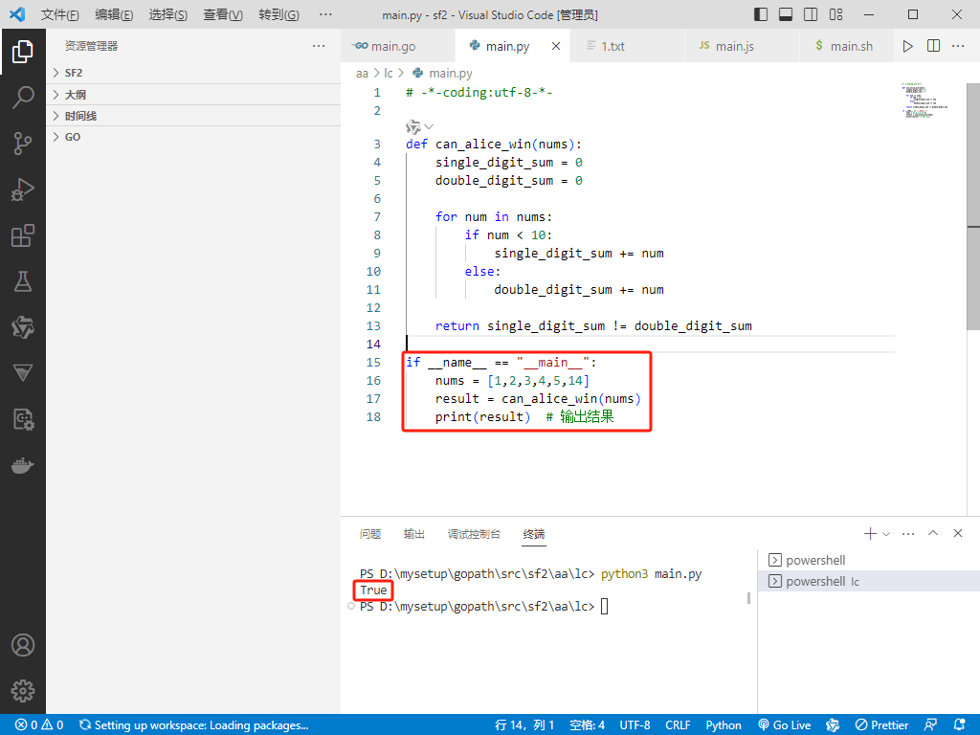Toggle secondary side bar layout icon
Viewport: 980px width, 735px height.
click(811, 14)
